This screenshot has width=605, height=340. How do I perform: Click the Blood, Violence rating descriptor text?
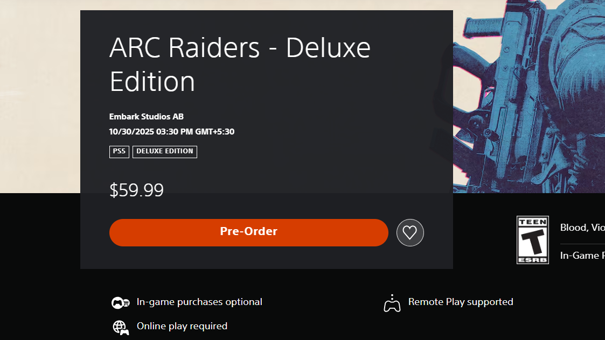[582, 228]
